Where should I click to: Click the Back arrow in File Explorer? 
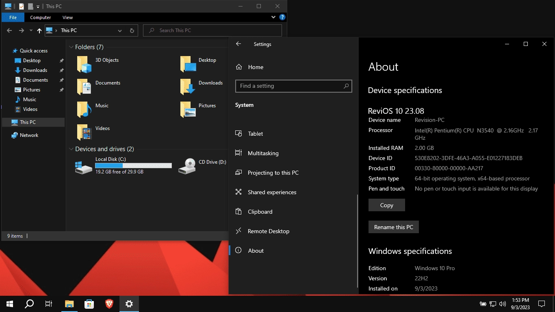9,30
